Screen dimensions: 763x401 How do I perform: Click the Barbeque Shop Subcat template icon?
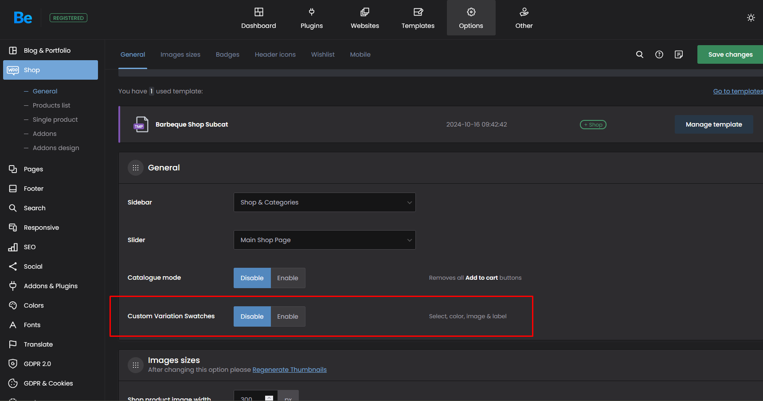(x=141, y=124)
